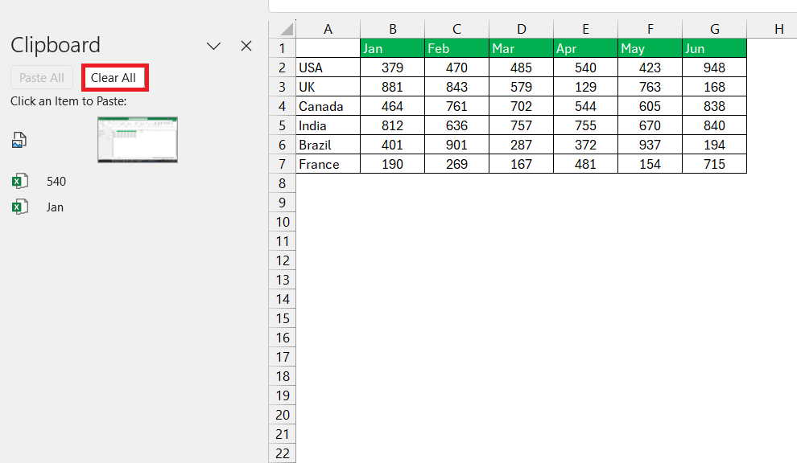Click cell with value 579

coord(521,87)
